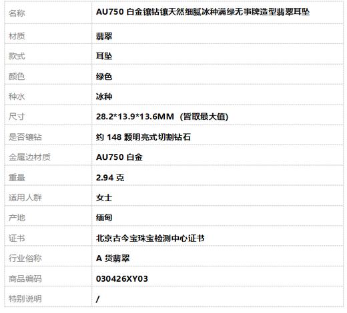This screenshot has width=347, height=313.
Task: Select the style value 耳坠
Action: click(x=104, y=56)
